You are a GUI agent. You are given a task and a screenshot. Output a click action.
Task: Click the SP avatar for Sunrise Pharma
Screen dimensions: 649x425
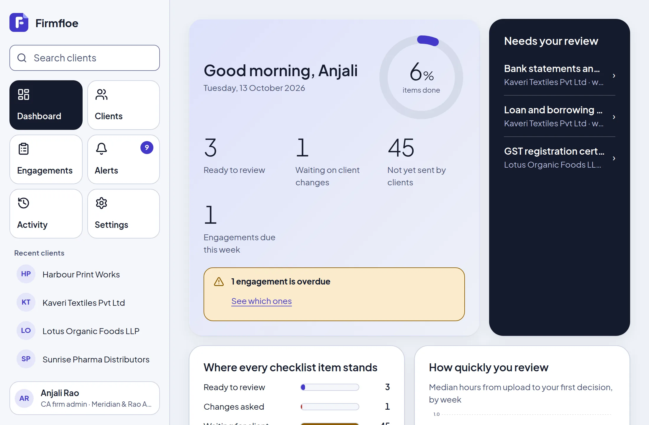(x=26, y=359)
